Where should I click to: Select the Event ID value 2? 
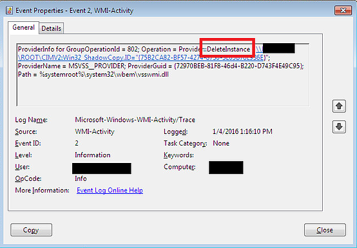(x=77, y=143)
